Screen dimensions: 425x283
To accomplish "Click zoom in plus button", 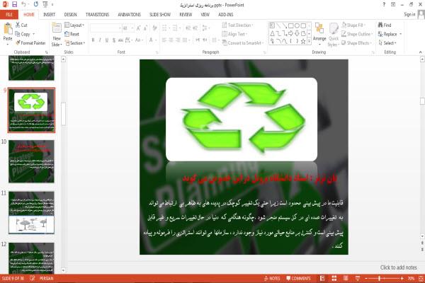I will point(402,278).
